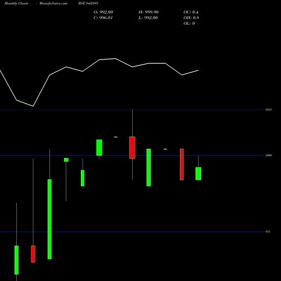
Task: Click the 975 price axis label
Action: tap(268, 232)
